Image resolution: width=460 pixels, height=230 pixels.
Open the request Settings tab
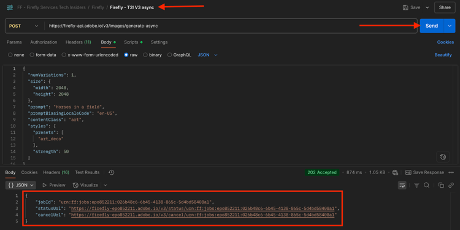tap(159, 42)
